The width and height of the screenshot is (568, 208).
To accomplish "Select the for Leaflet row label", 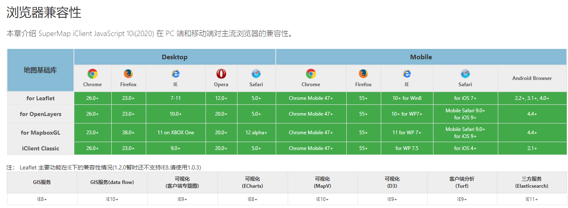I will pyautogui.click(x=40, y=98).
